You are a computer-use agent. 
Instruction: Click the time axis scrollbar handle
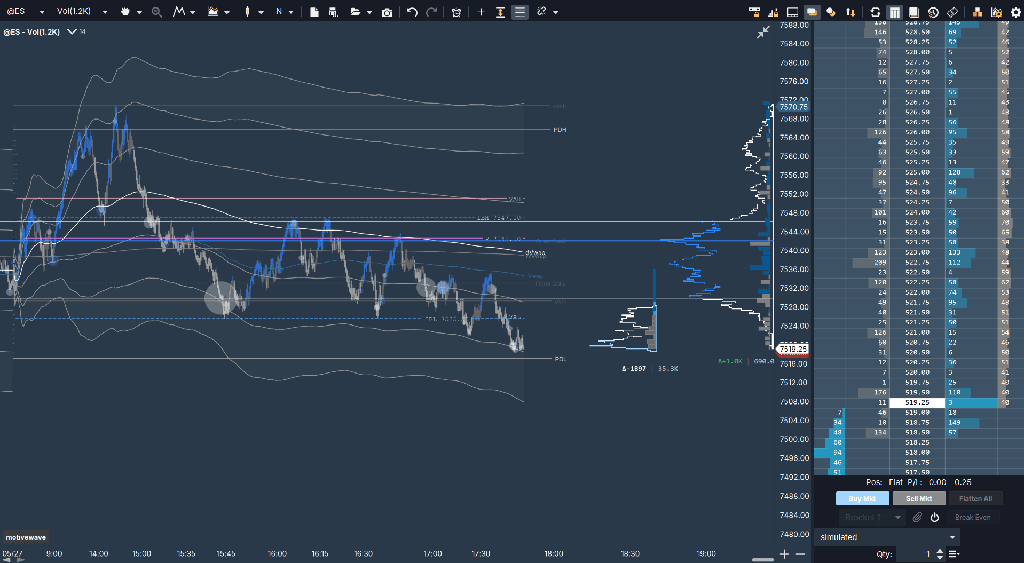point(763,560)
